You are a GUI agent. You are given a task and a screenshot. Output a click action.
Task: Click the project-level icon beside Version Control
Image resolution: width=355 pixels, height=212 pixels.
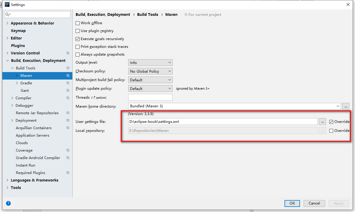point(68,53)
